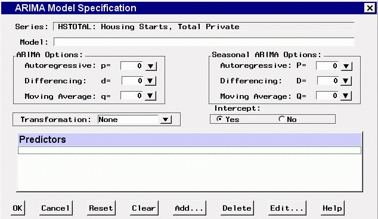Close the ARIMA Model Specification dialog
The height and width of the screenshot is (219, 378).
click(x=370, y=8)
